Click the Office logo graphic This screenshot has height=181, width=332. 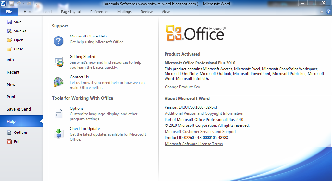tap(196, 33)
